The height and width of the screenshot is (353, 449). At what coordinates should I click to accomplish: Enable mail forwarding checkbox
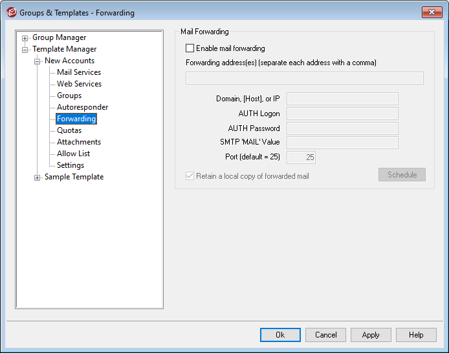click(190, 48)
